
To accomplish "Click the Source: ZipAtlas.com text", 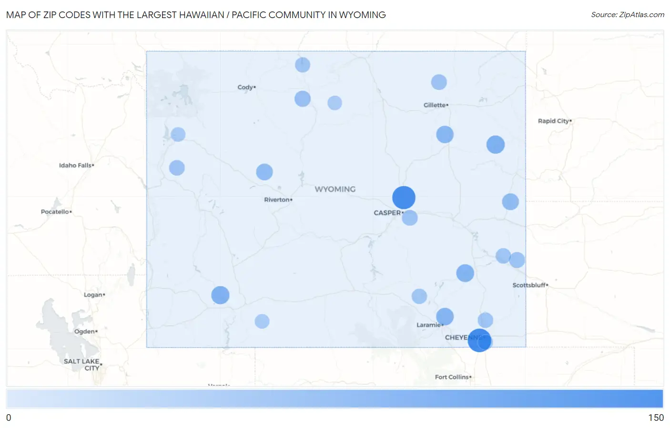I will tap(628, 15).
